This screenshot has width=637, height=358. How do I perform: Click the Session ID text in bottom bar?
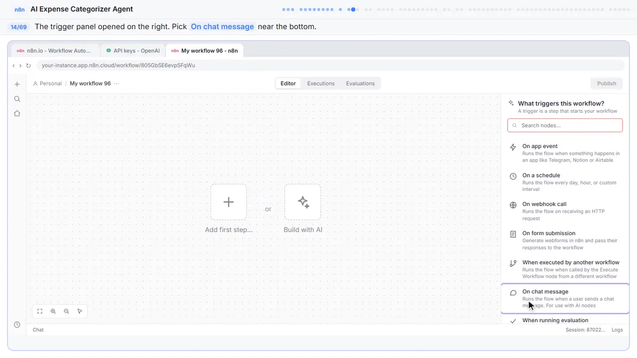(586, 330)
